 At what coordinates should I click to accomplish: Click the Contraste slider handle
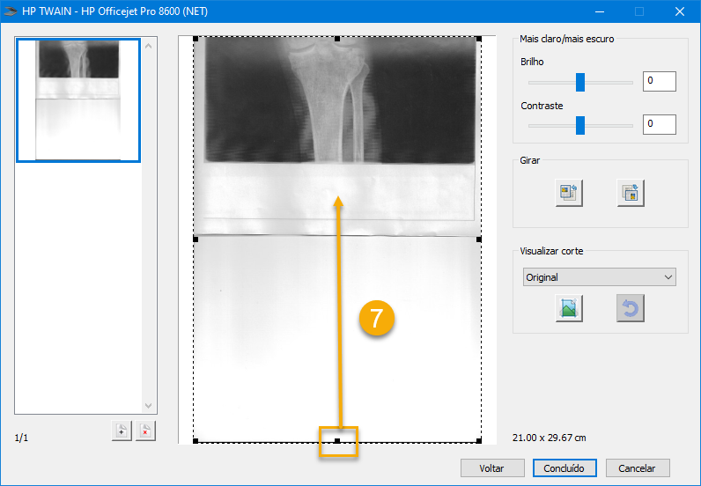[580, 125]
